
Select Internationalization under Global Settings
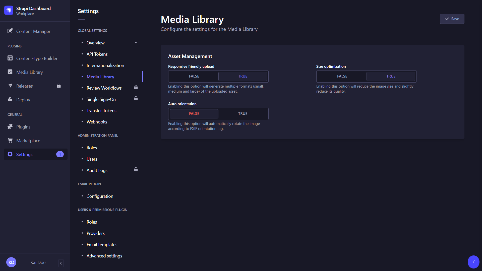click(x=105, y=65)
